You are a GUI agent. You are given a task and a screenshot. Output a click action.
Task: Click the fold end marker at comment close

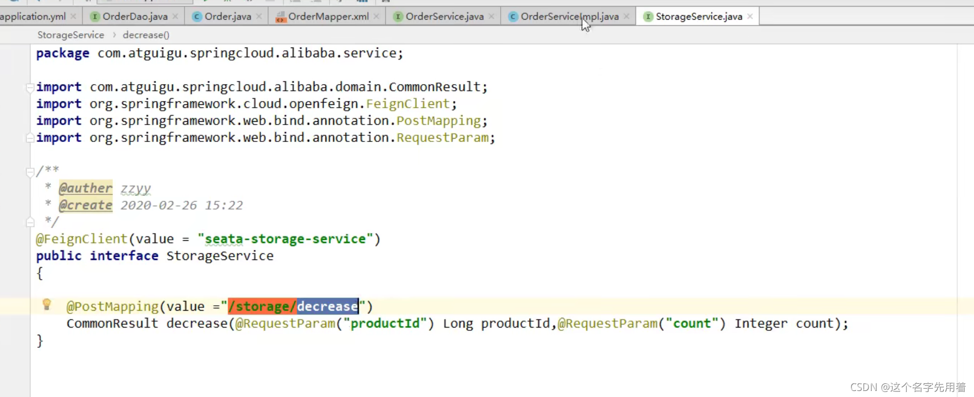coord(30,222)
